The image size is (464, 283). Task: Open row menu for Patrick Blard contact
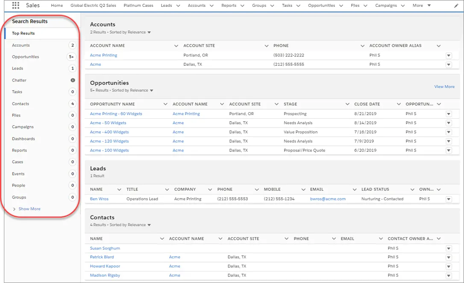coord(449,257)
